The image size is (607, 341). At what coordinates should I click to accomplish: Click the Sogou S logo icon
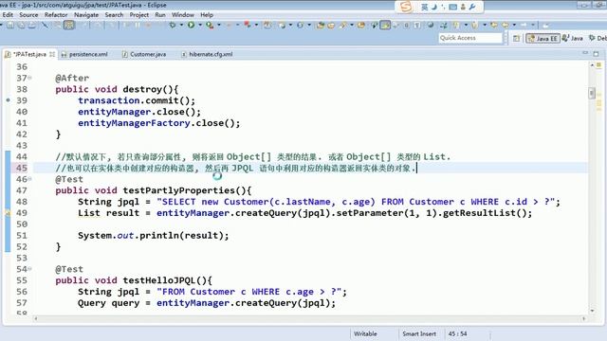[x=406, y=7]
